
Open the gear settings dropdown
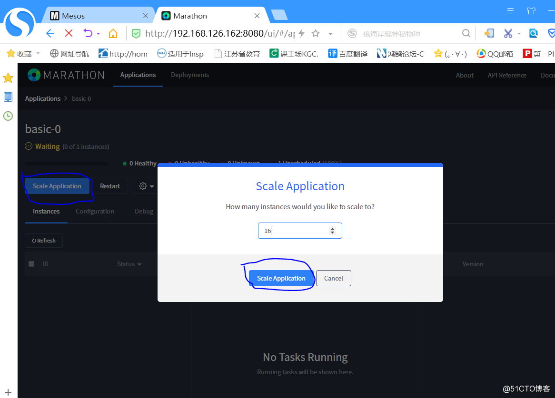click(146, 186)
